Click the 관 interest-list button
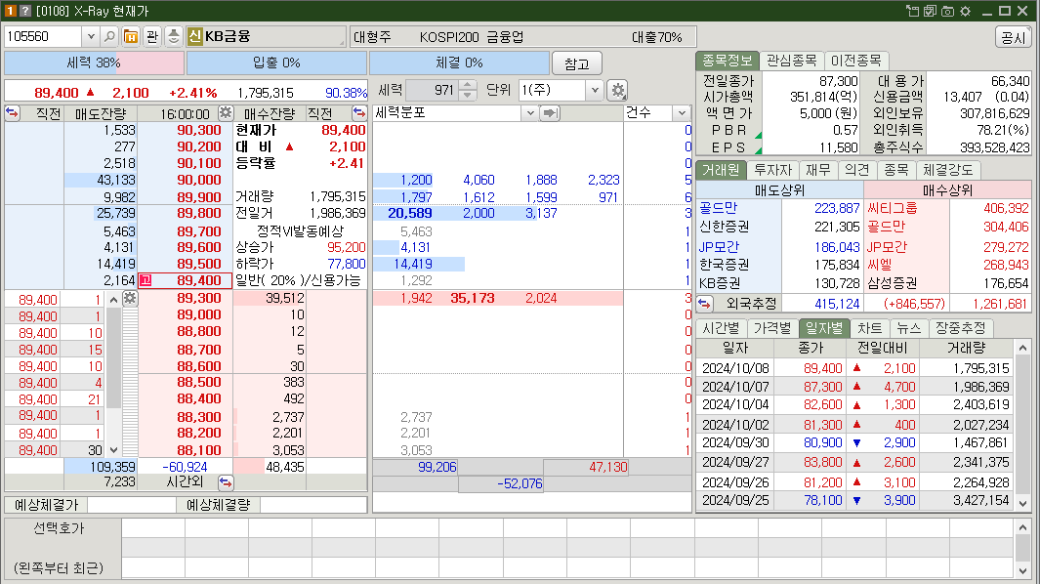Screen dimensions: 1040x584 152,36
